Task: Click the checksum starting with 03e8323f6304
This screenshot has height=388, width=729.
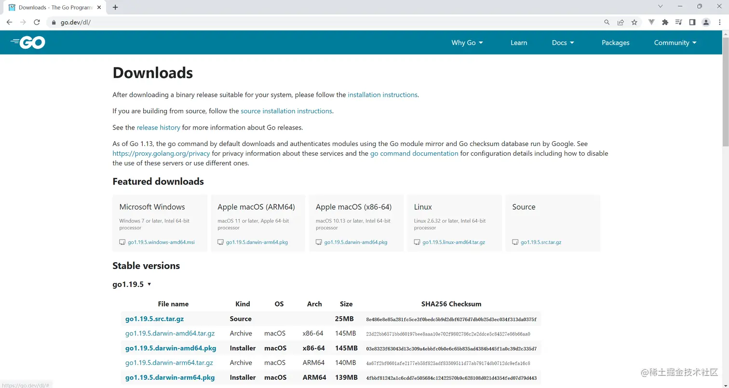Action: coord(451,348)
